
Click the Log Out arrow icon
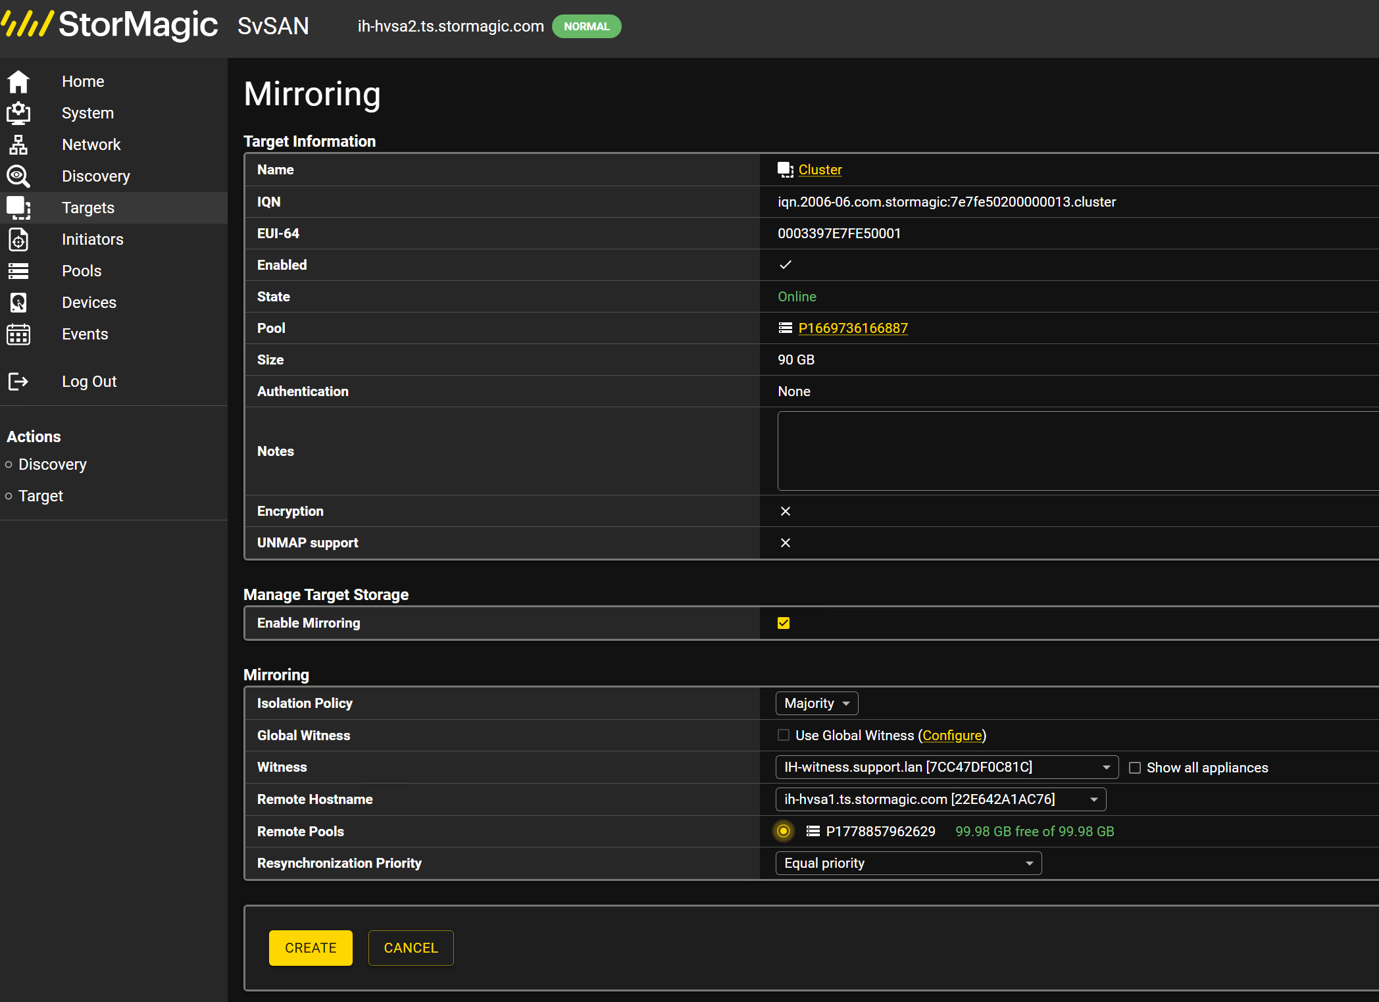pyautogui.click(x=18, y=382)
